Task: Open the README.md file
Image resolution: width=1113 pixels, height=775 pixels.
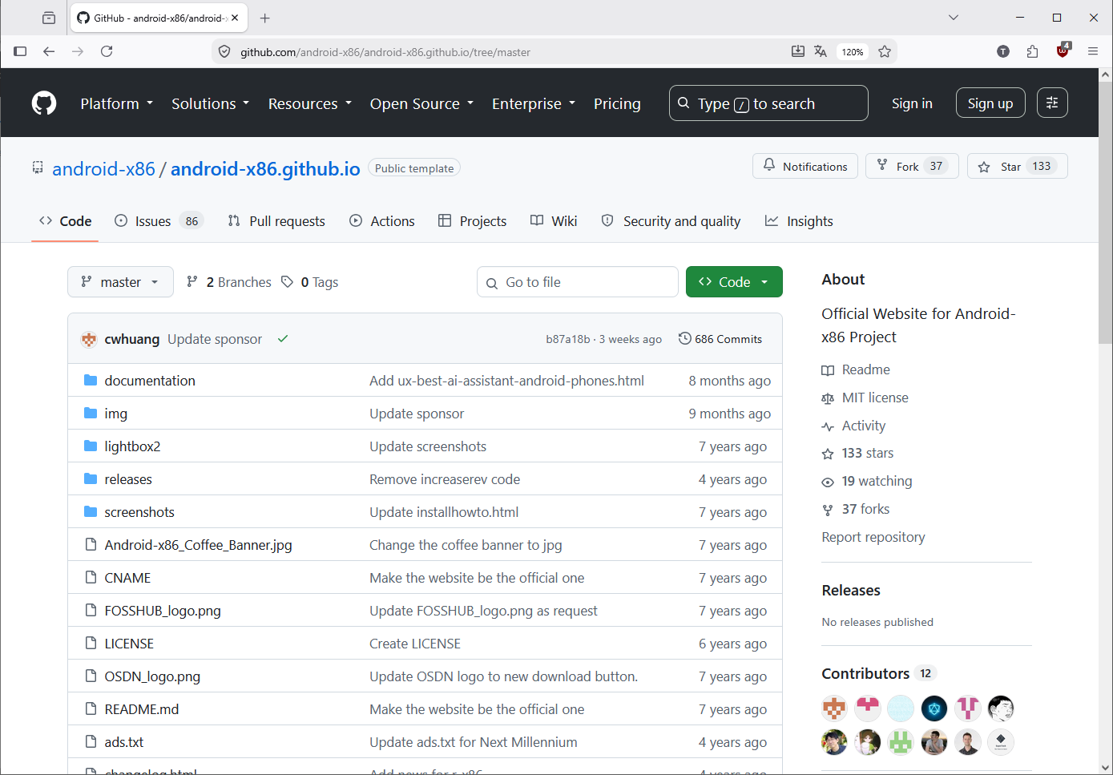Action: coord(142,709)
